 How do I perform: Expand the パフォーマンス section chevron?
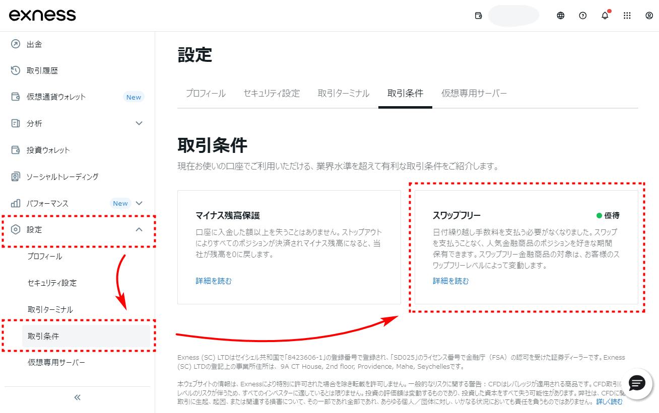140,203
